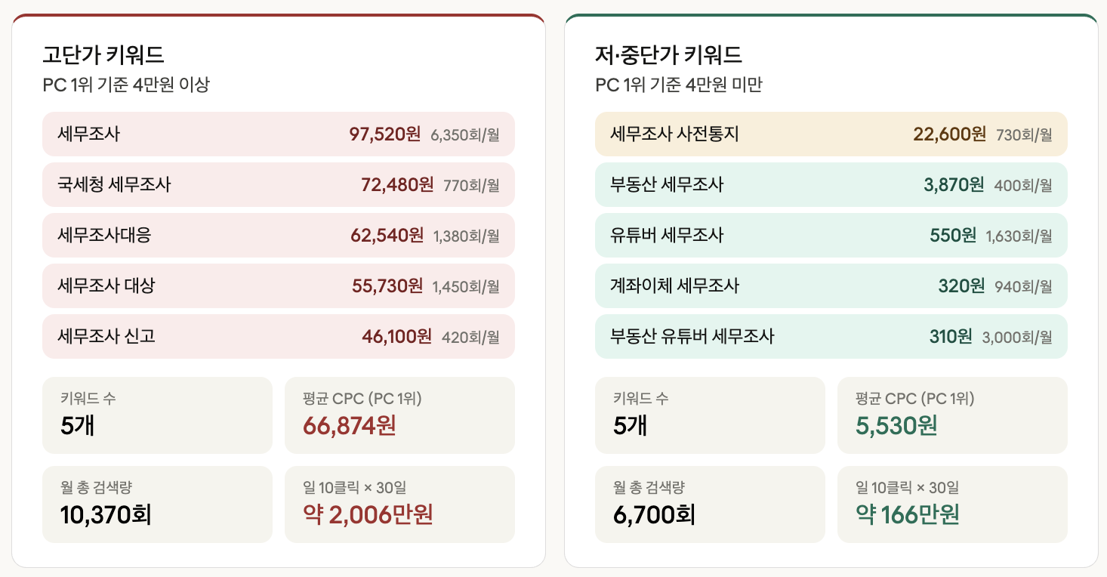Click the 약 2,006만원 cost estimate box
The image size is (1107, 577).
(399, 504)
